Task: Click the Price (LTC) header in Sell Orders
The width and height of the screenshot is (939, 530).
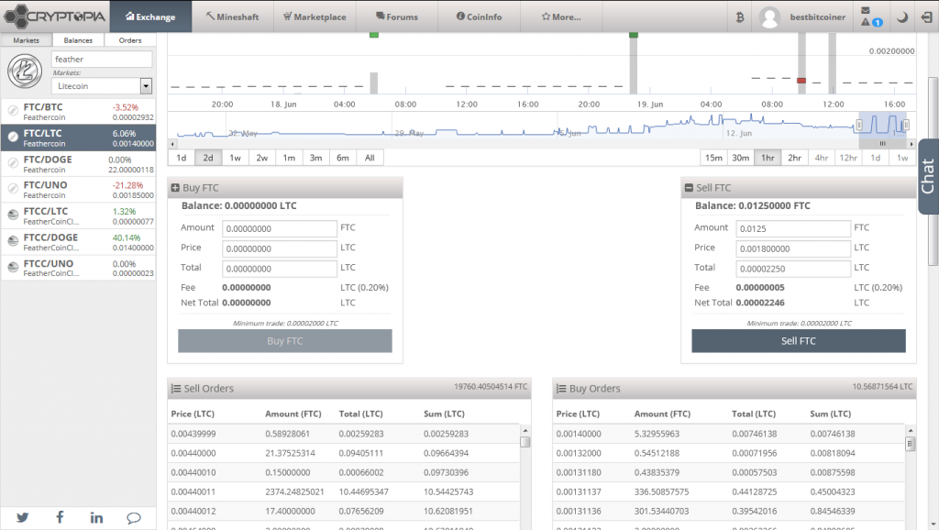Action: click(193, 414)
